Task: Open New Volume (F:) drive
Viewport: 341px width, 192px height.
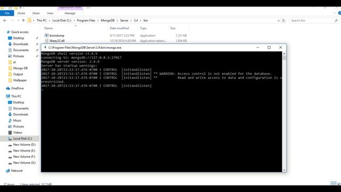Action: click(x=24, y=157)
